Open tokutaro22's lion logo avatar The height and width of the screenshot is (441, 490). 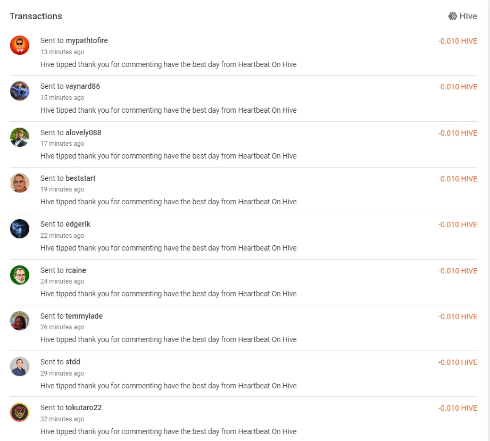tap(20, 412)
